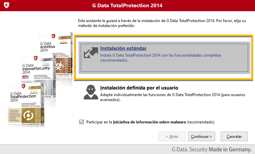This screenshot has width=255, height=154.
Task: Click the G Data shield logo in title bar
Action: 7,5
